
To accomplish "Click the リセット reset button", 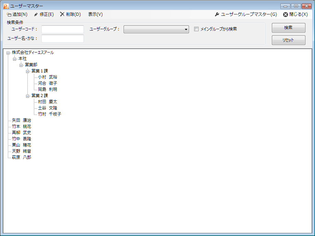I will click(289, 40).
